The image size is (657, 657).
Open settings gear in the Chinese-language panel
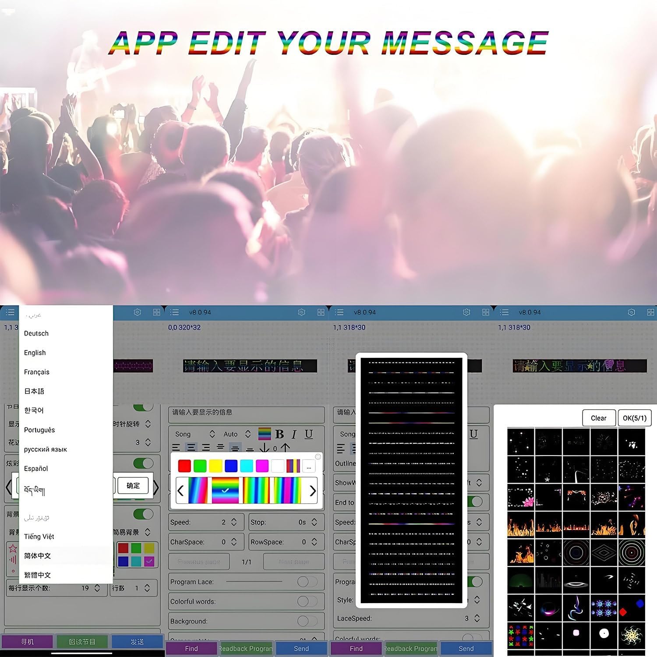coord(137,312)
